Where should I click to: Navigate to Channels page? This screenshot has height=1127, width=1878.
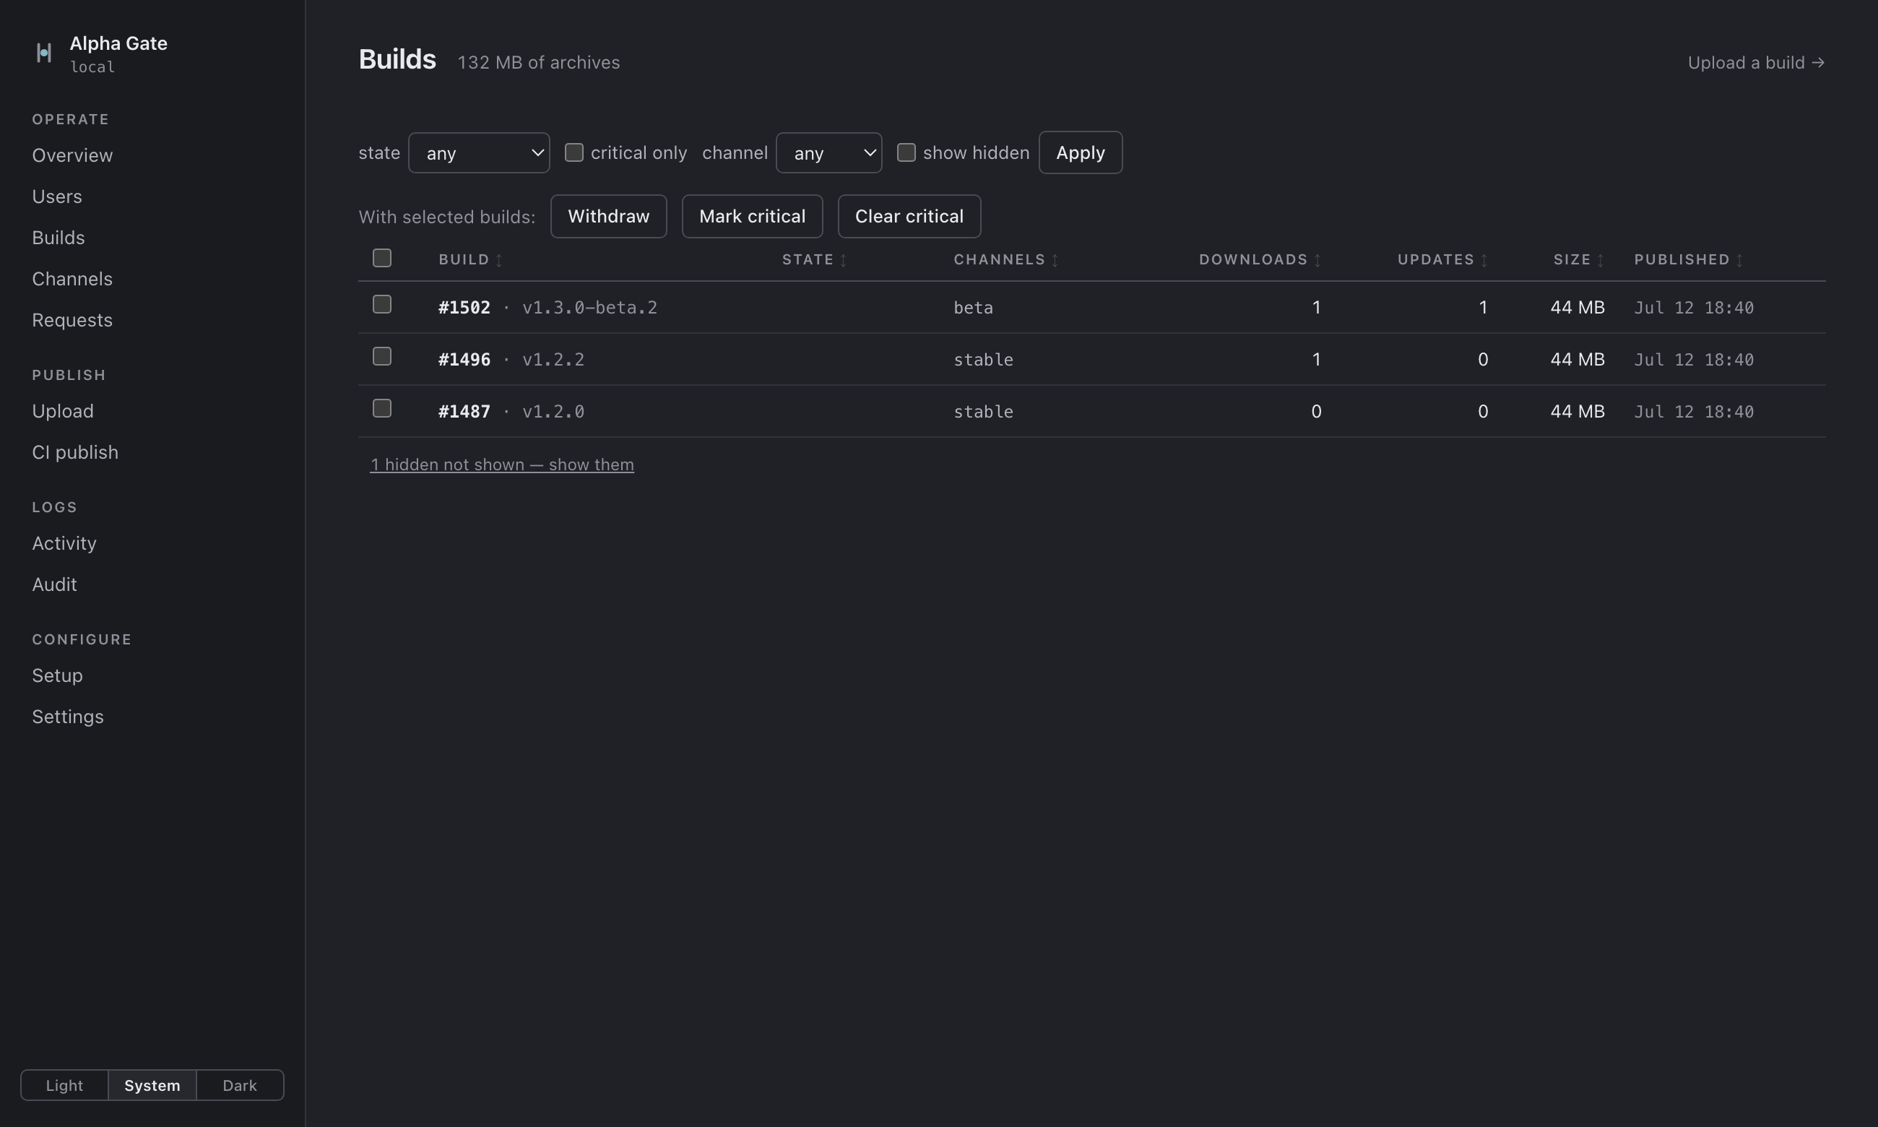coord(72,279)
